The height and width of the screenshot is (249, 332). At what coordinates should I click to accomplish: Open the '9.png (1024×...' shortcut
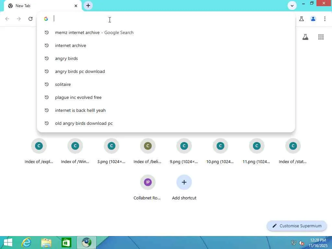(184, 151)
